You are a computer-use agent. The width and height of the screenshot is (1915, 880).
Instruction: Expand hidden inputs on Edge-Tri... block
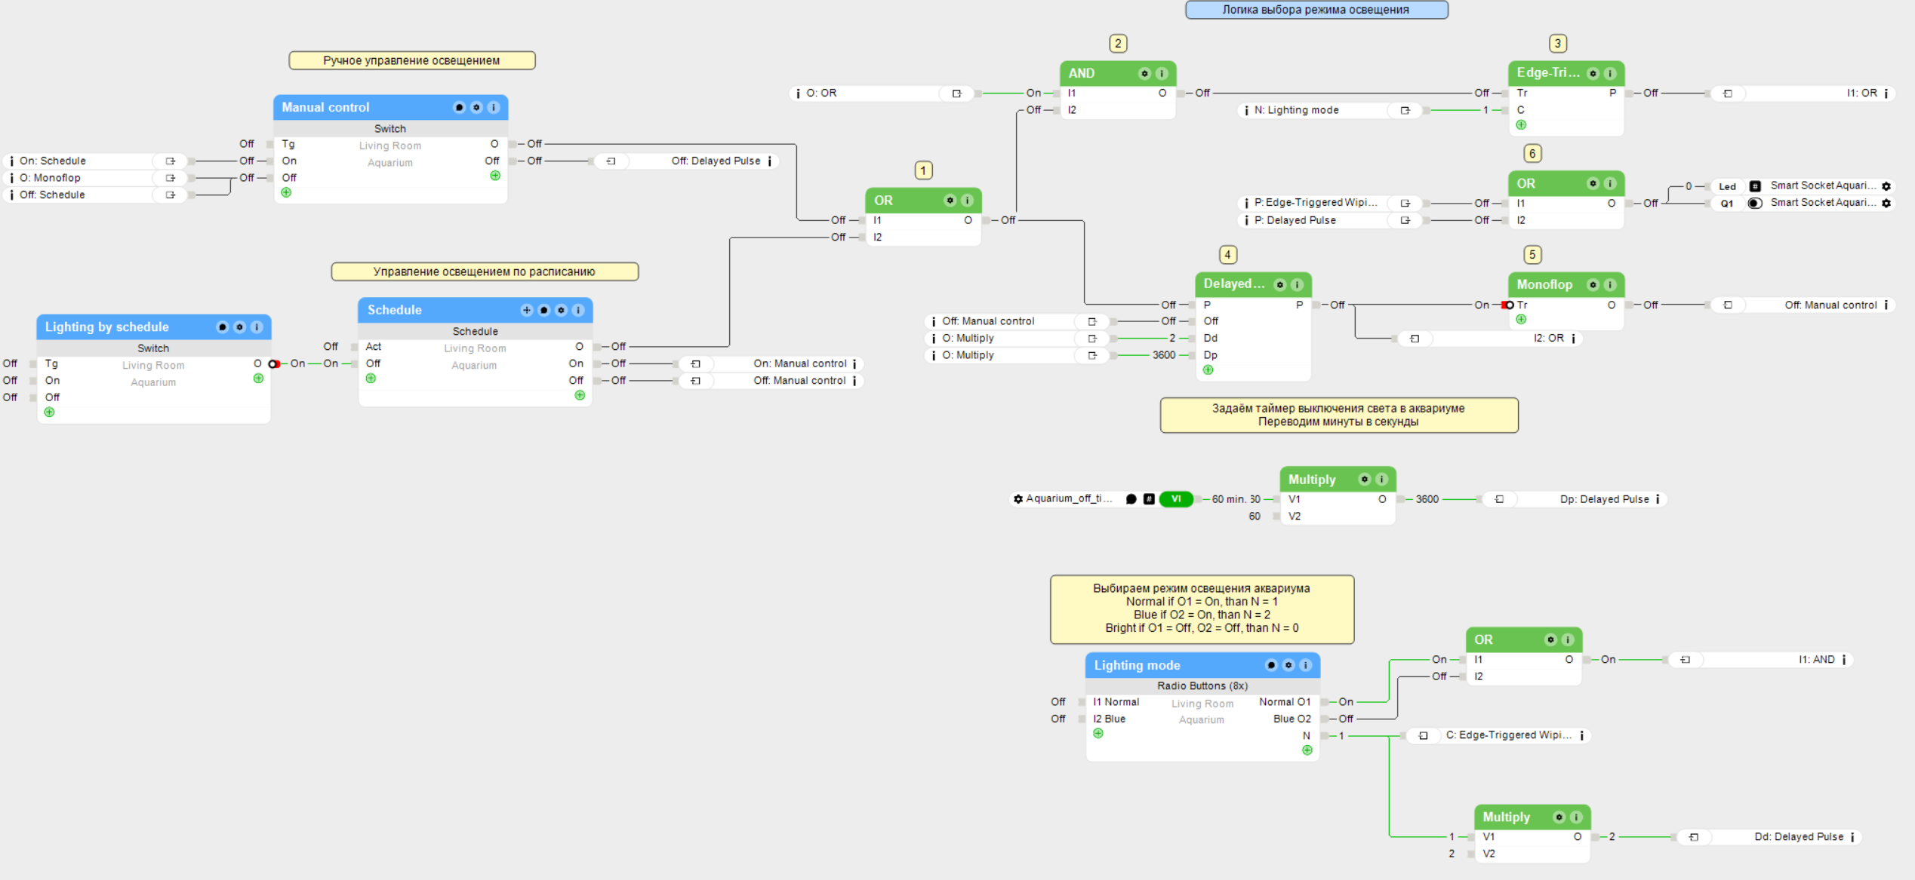pyautogui.click(x=1521, y=125)
